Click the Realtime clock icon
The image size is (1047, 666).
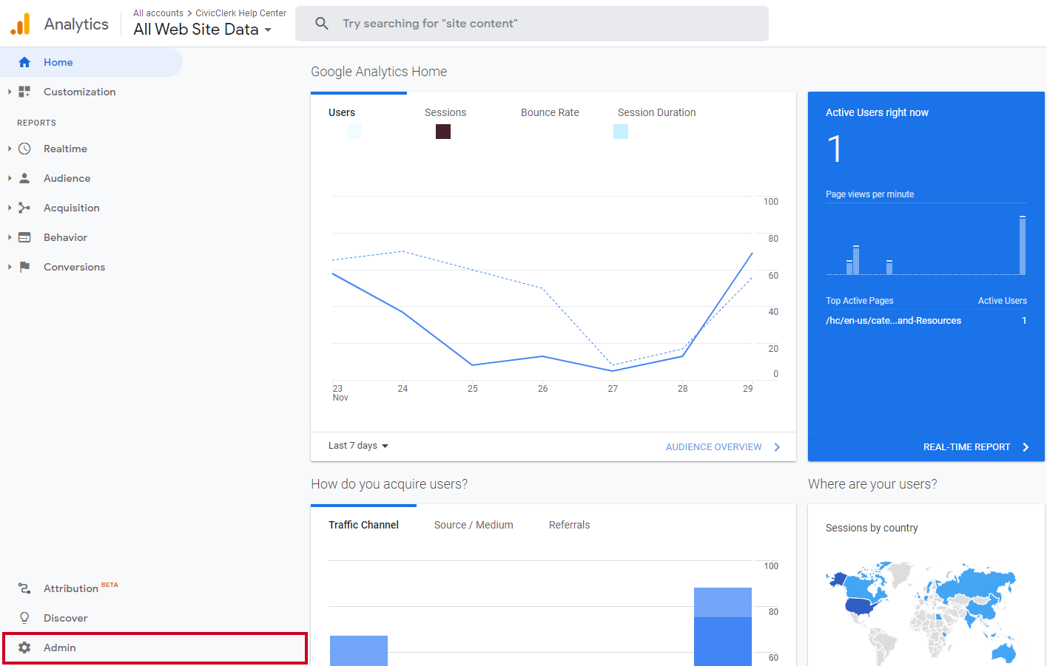tap(24, 149)
